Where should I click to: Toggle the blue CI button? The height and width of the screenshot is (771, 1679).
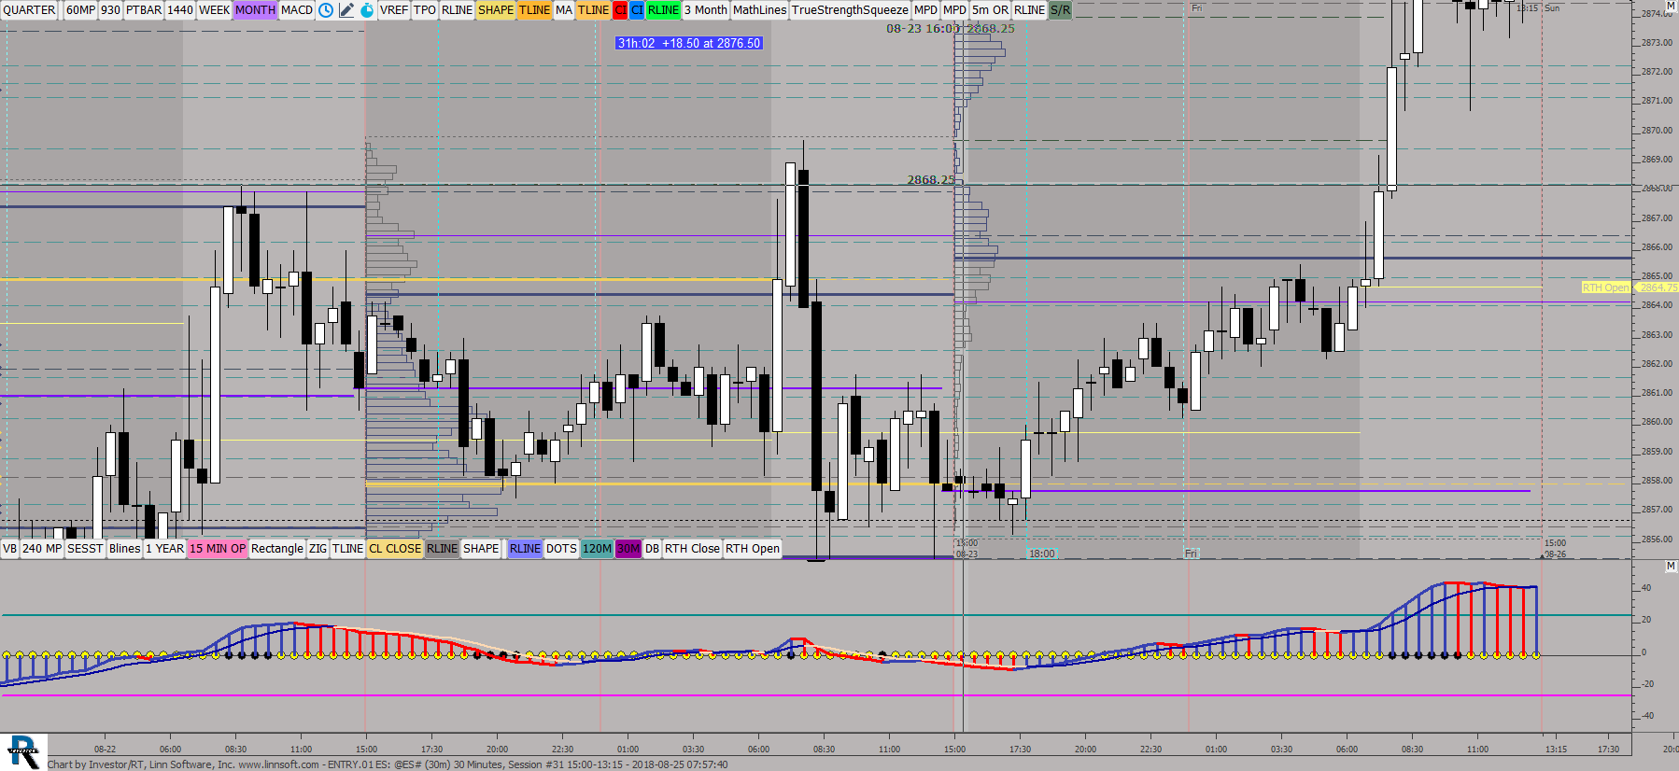(637, 10)
